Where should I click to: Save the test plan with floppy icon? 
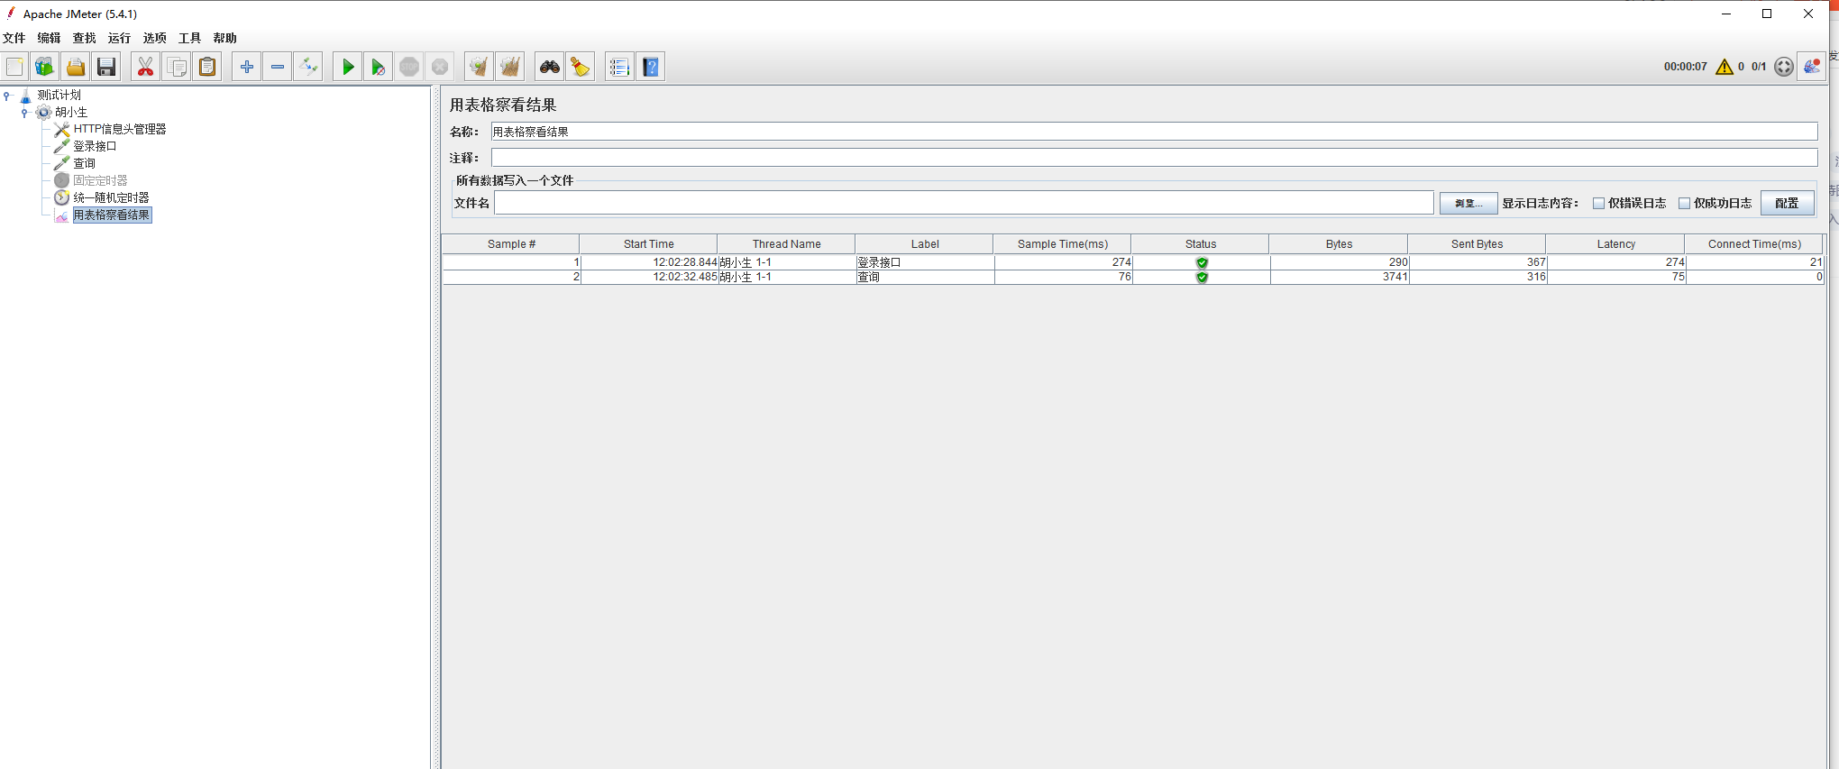(106, 67)
